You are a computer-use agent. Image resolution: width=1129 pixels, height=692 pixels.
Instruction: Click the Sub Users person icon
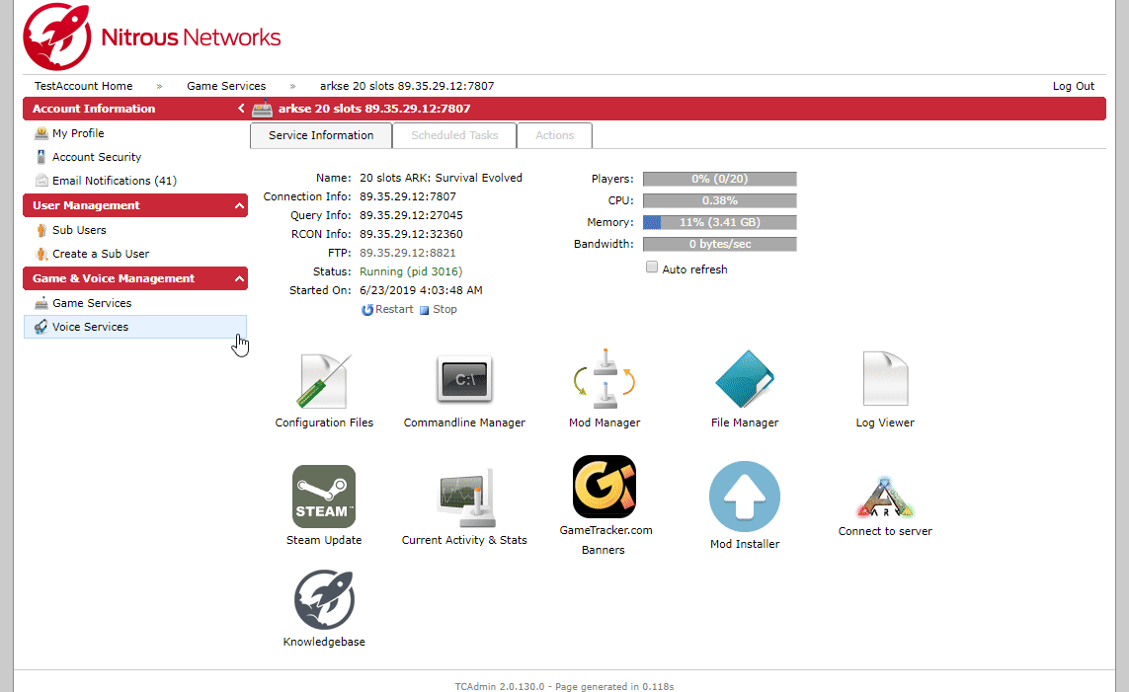click(41, 230)
